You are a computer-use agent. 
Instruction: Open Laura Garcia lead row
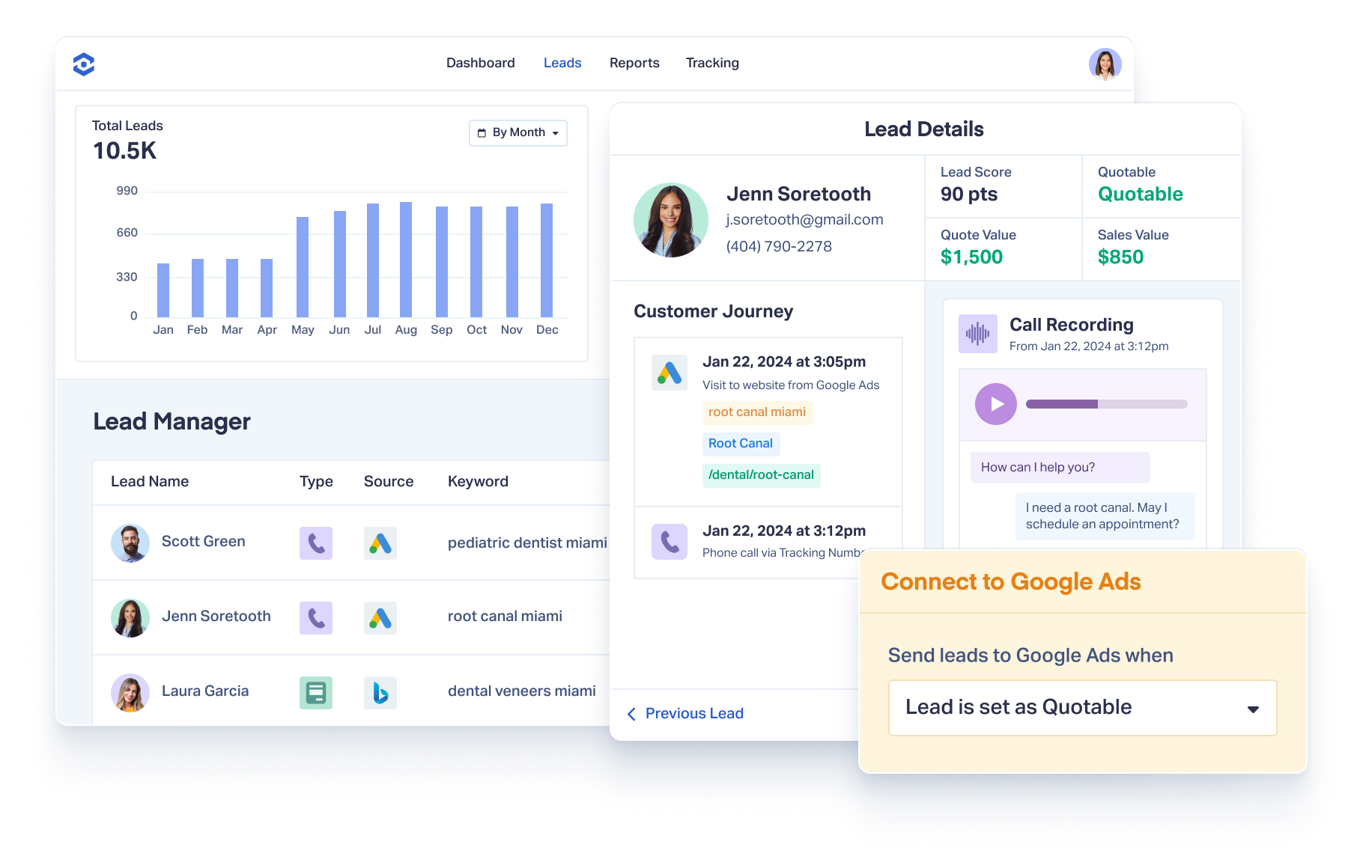(350, 690)
